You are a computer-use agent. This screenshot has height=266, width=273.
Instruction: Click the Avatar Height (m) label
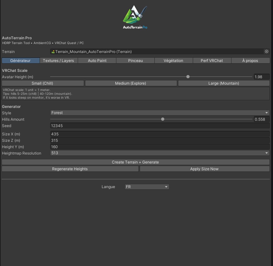18,77
